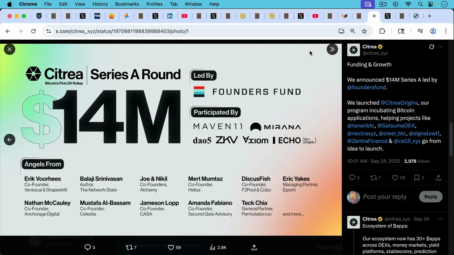The image size is (454, 255).
Task: Focus the Post your reply field
Action: tap(385, 197)
